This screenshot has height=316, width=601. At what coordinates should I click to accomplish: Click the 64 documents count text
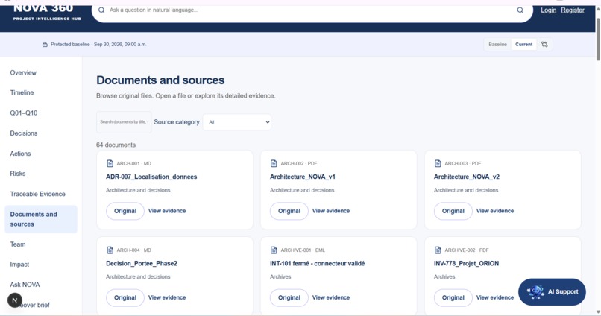coord(116,145)
